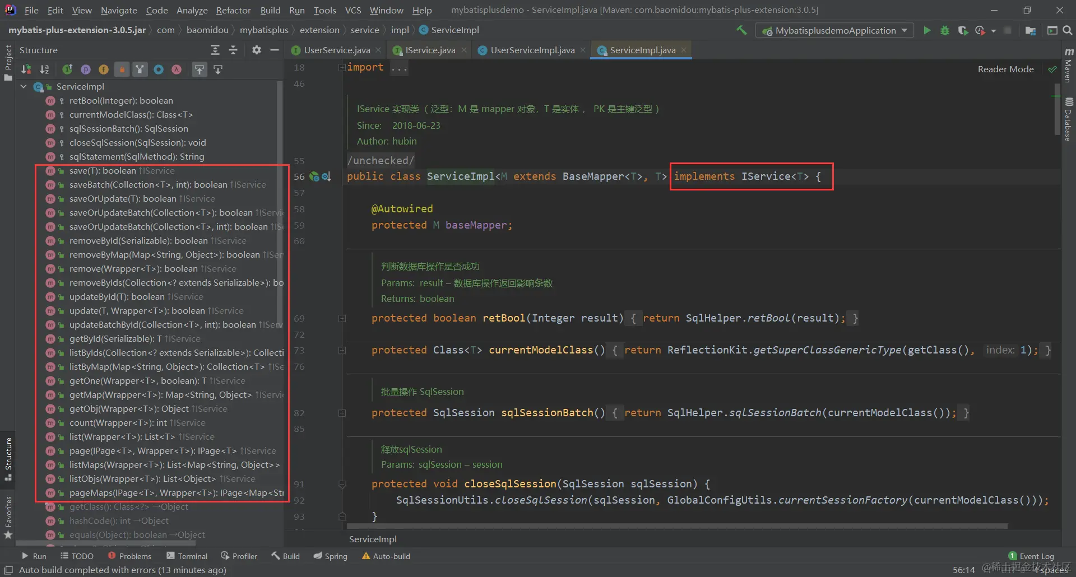Expand the folded currentModelClass method on line 73
Viewport: 1076px width, 577px height.
(x=342, y=350)
